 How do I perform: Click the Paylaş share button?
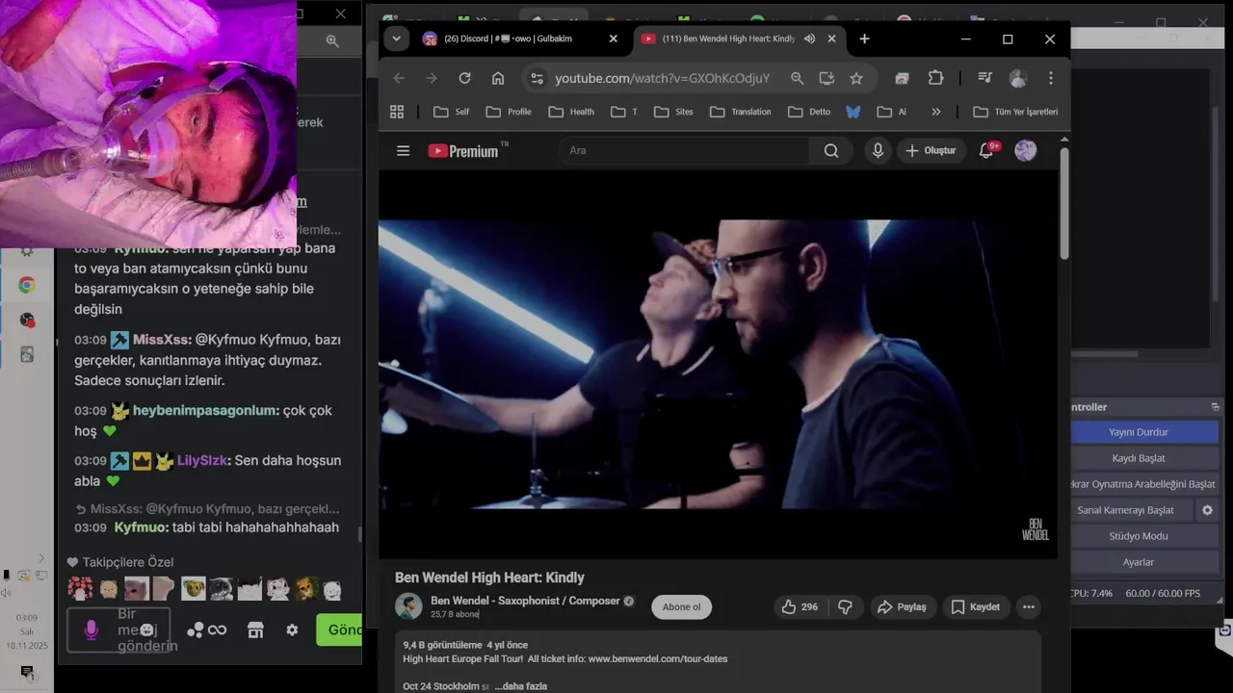tap(902, 606)
